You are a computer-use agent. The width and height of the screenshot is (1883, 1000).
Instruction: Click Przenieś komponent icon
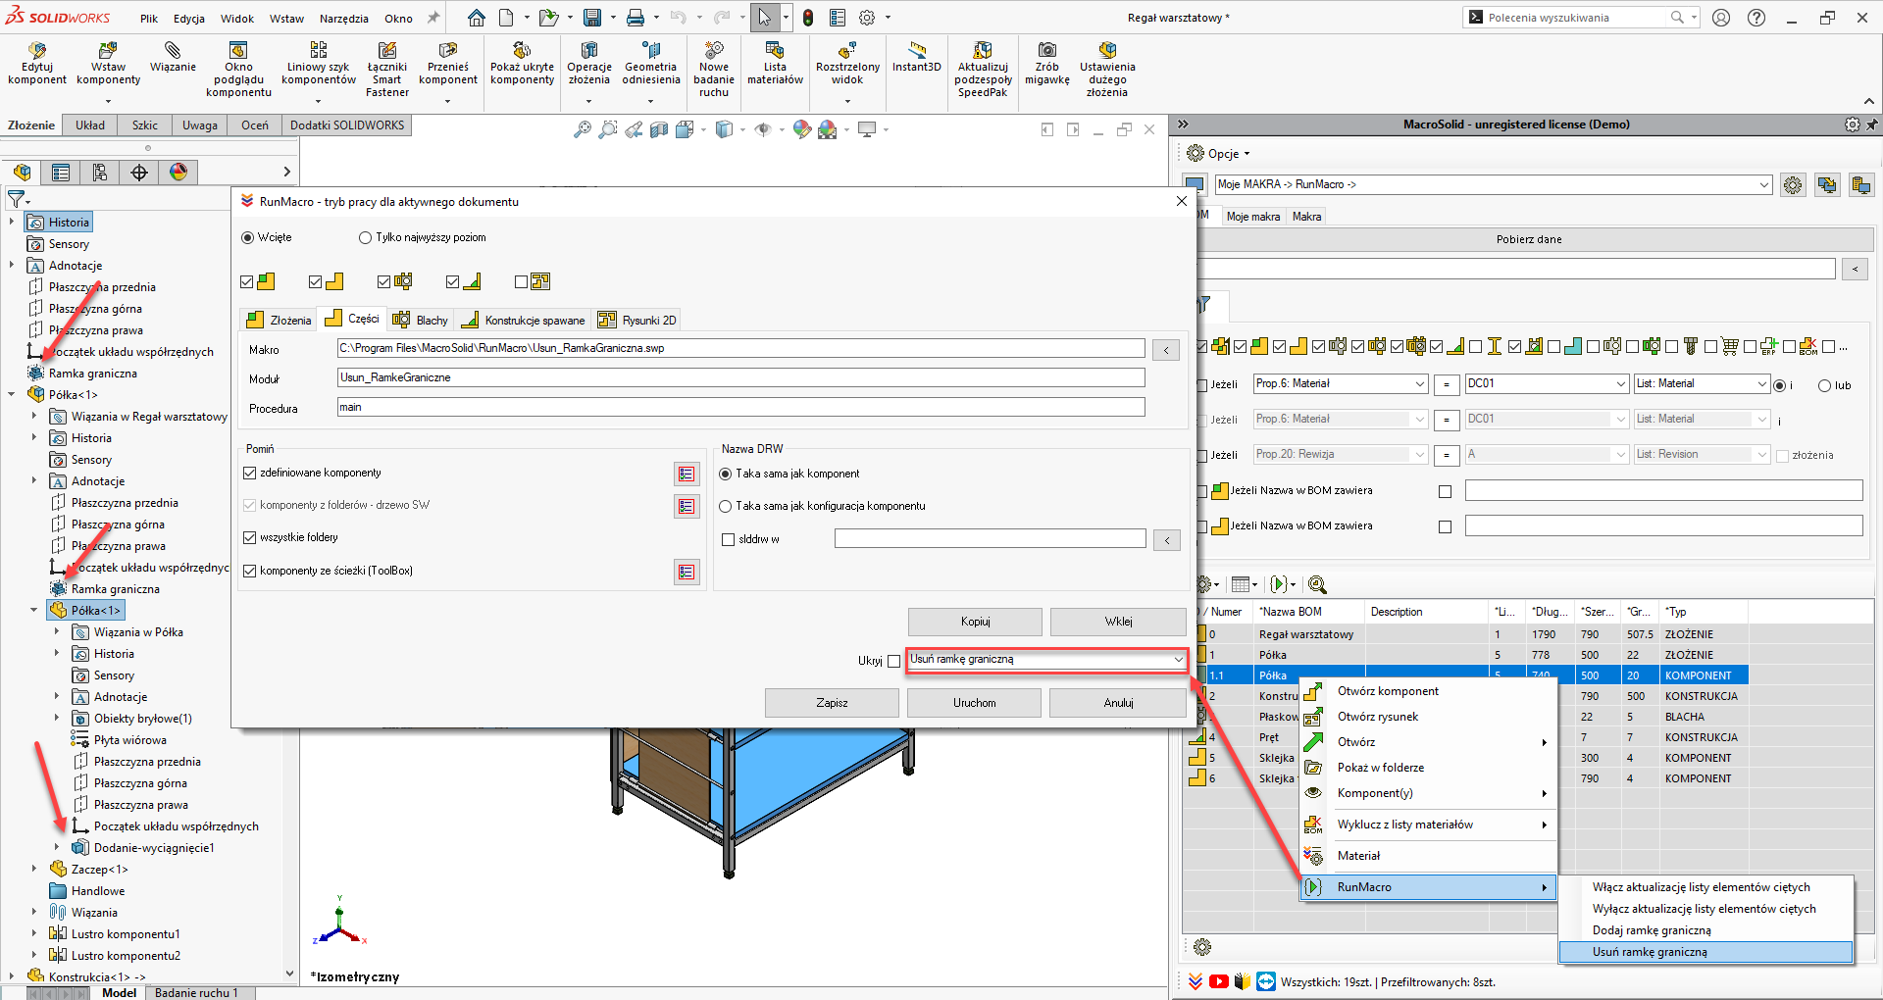(448, 51)
